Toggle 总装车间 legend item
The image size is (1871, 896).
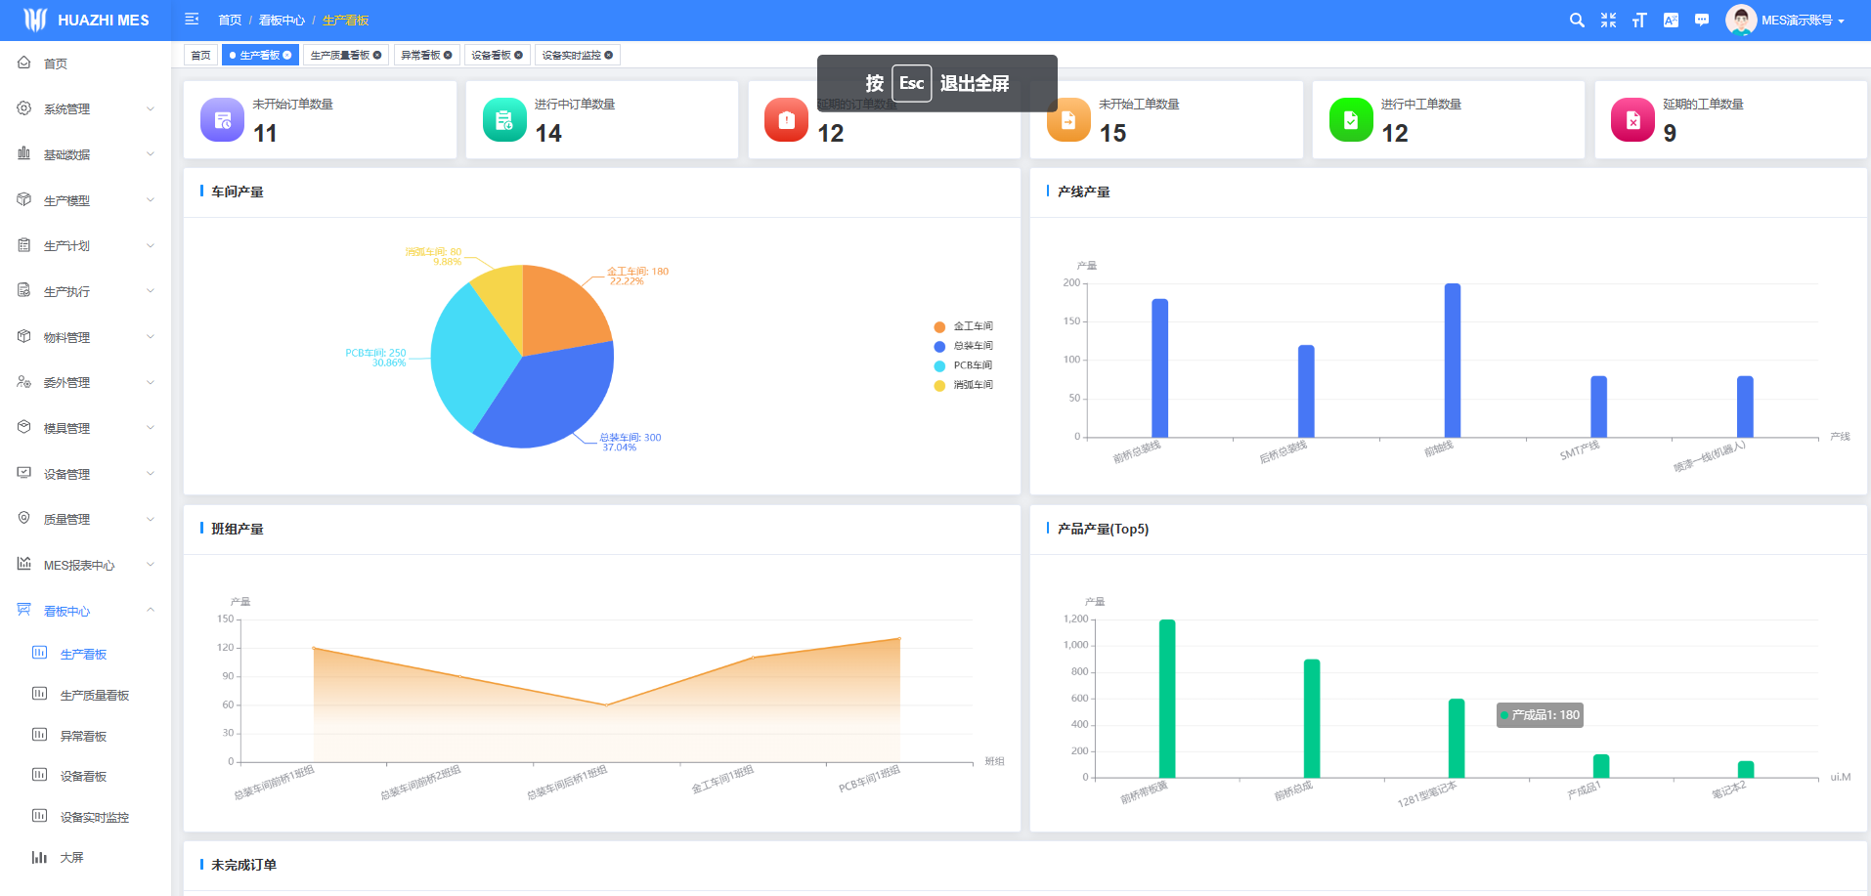tap(973, 346)
